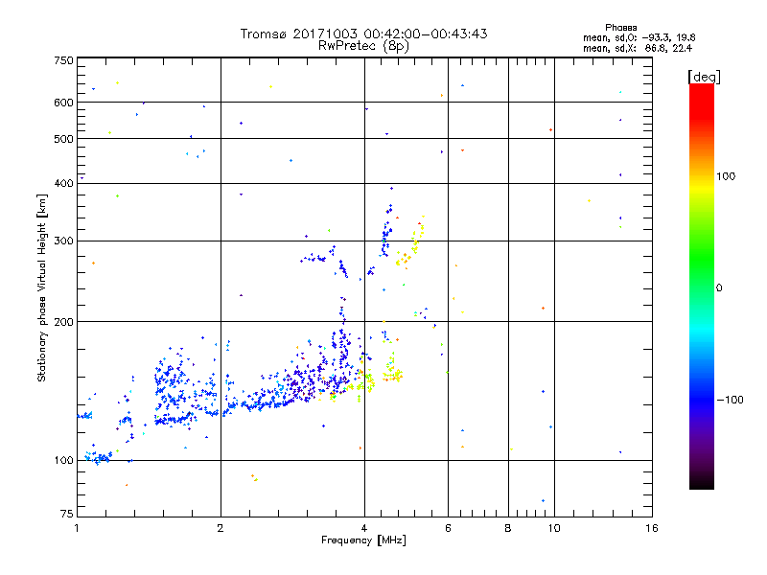Click the colorbar '0' degree label
The width and height of the screenshot is (767, 575).
tap(719, 288)
